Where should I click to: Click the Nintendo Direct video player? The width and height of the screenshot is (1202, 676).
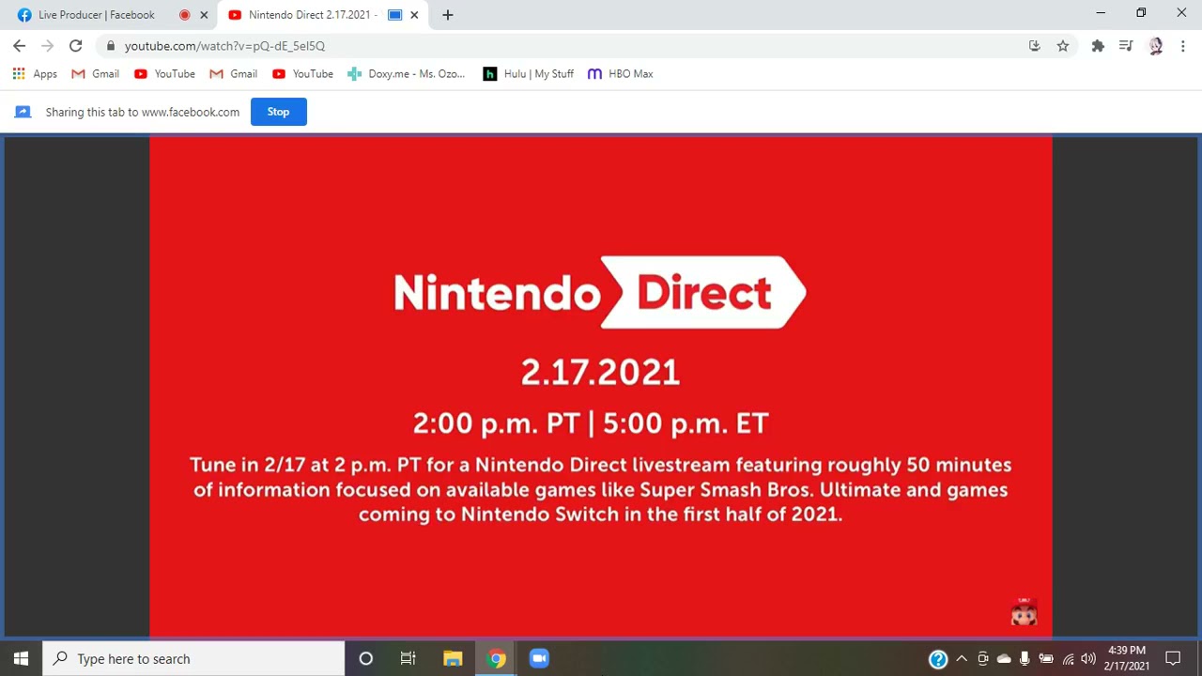[x=601, y=387]
